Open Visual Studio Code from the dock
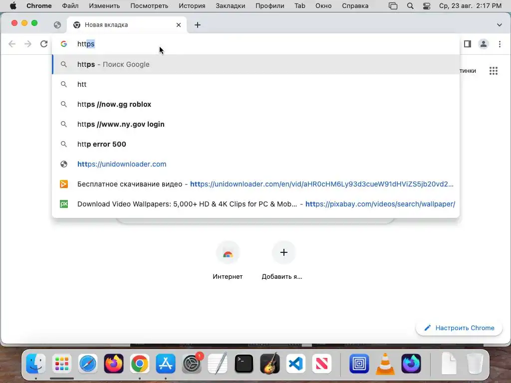Viewport: 511px width, 383px height. [x=295, y=364]
